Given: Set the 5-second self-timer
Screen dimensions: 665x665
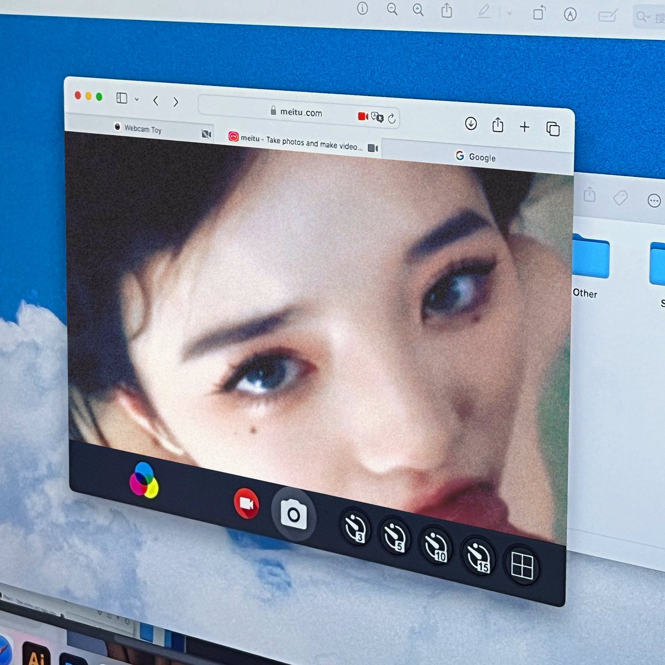Looking at the screenshot, I should click(395, 536).
